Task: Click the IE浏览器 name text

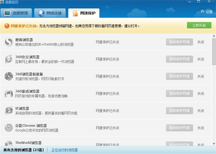Action: point(22,108)
